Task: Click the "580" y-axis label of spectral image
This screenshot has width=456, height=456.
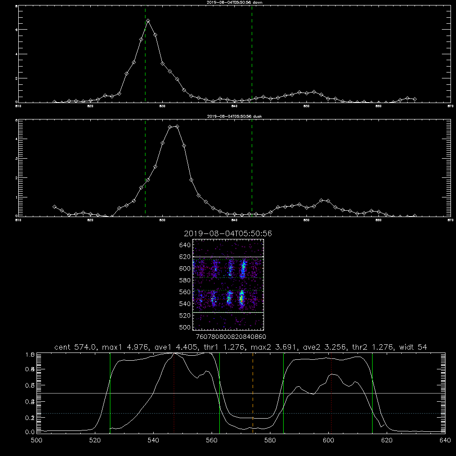Action: [185, 280]
